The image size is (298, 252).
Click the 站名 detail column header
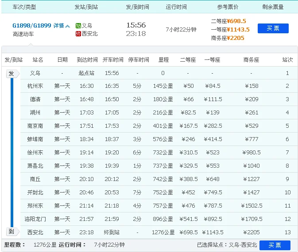38,60
